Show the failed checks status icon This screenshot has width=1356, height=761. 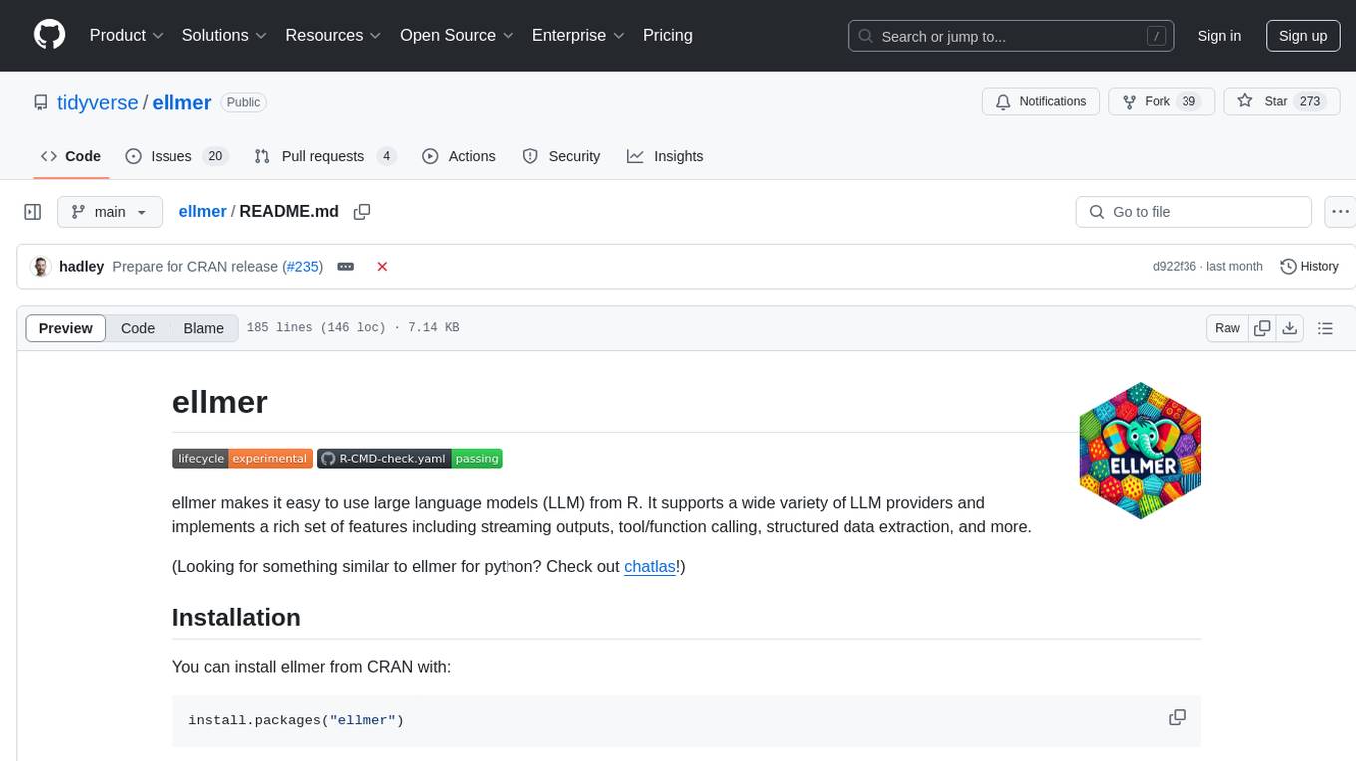pos(382,266)
